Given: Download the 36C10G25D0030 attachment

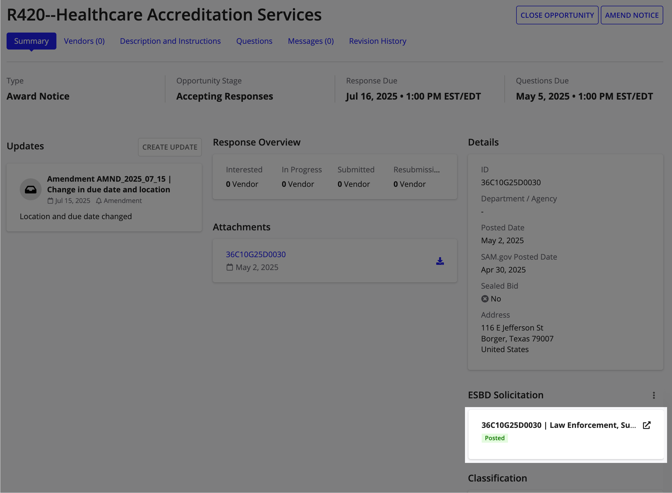Looking at the screenshot, I should 440,261.
